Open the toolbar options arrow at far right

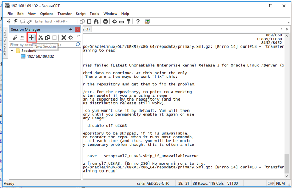289,23
